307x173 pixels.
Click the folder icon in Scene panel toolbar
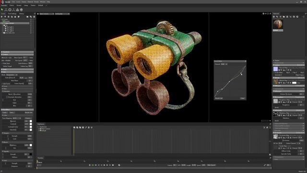(27, 17)
